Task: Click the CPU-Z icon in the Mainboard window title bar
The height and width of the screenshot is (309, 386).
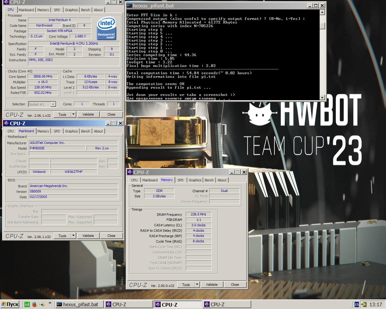Action: point(6,123)
